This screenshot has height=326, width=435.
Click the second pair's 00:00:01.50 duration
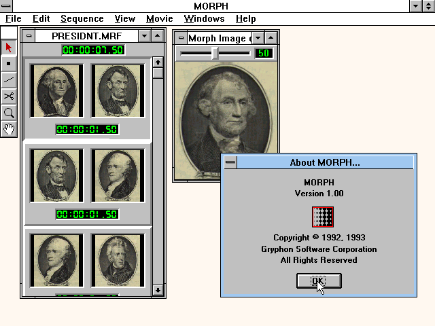[x=87, y=215]
